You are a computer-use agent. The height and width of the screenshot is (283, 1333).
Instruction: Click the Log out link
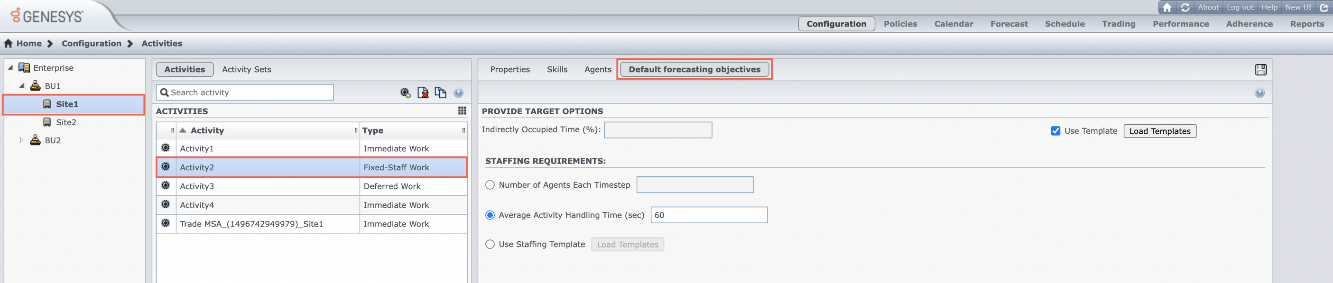coord(1240,7)
